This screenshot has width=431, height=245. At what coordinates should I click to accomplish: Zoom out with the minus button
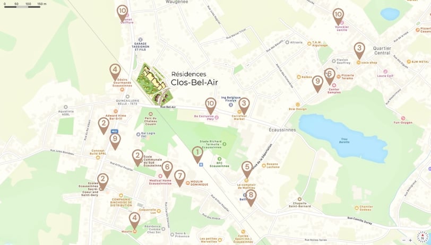tap(404, 240)
